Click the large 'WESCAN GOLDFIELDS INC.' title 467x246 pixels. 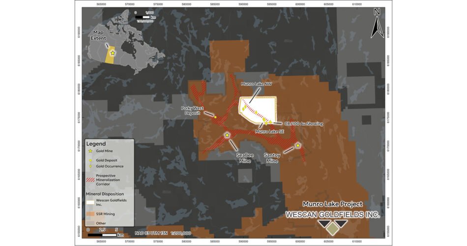(333, 215)
